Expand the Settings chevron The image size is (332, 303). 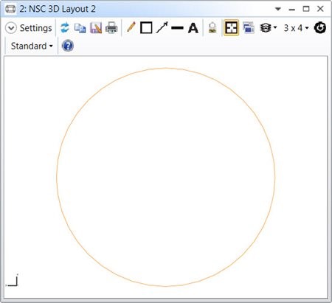tap(11, 28)
